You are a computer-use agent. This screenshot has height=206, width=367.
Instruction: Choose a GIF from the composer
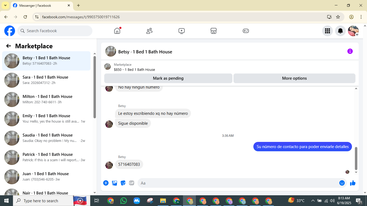point(132,183)
